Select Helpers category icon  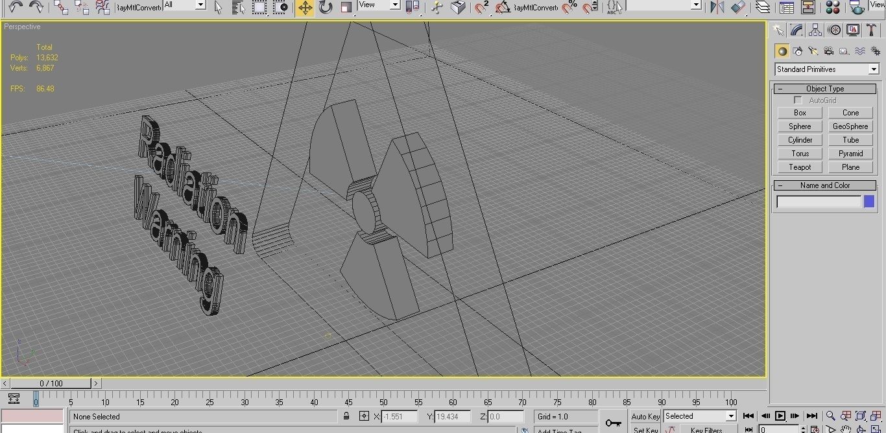click(x=844, y=51)
